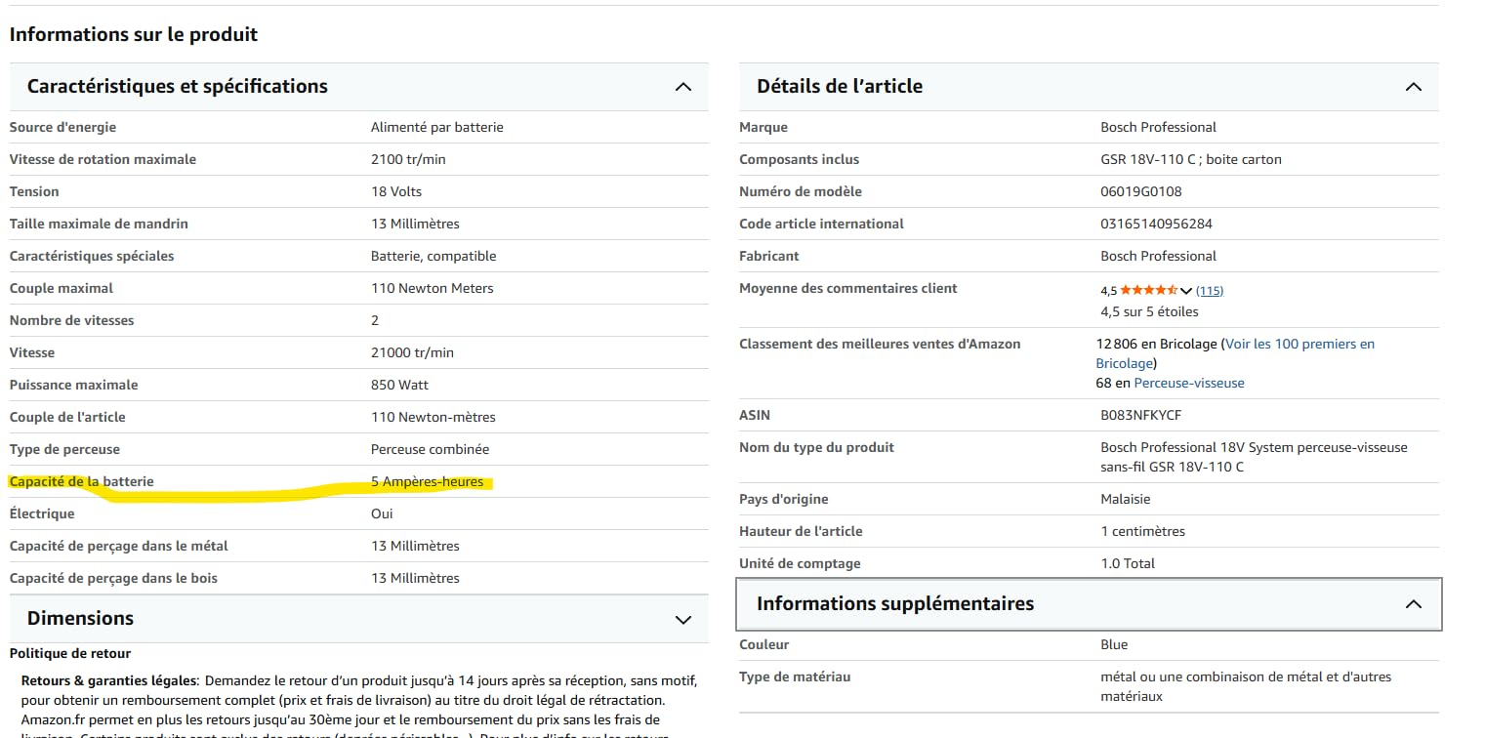Click the 5 Ampères-heures battery value
This screenshot has height=738, width=1485.
tap(427, 482)
